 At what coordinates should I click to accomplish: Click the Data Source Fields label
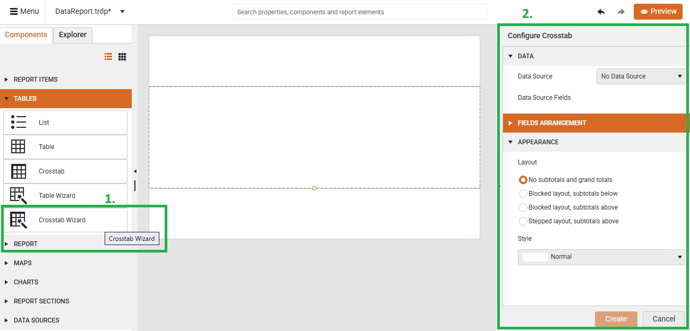pyautogui.click(x=544, y=98)
